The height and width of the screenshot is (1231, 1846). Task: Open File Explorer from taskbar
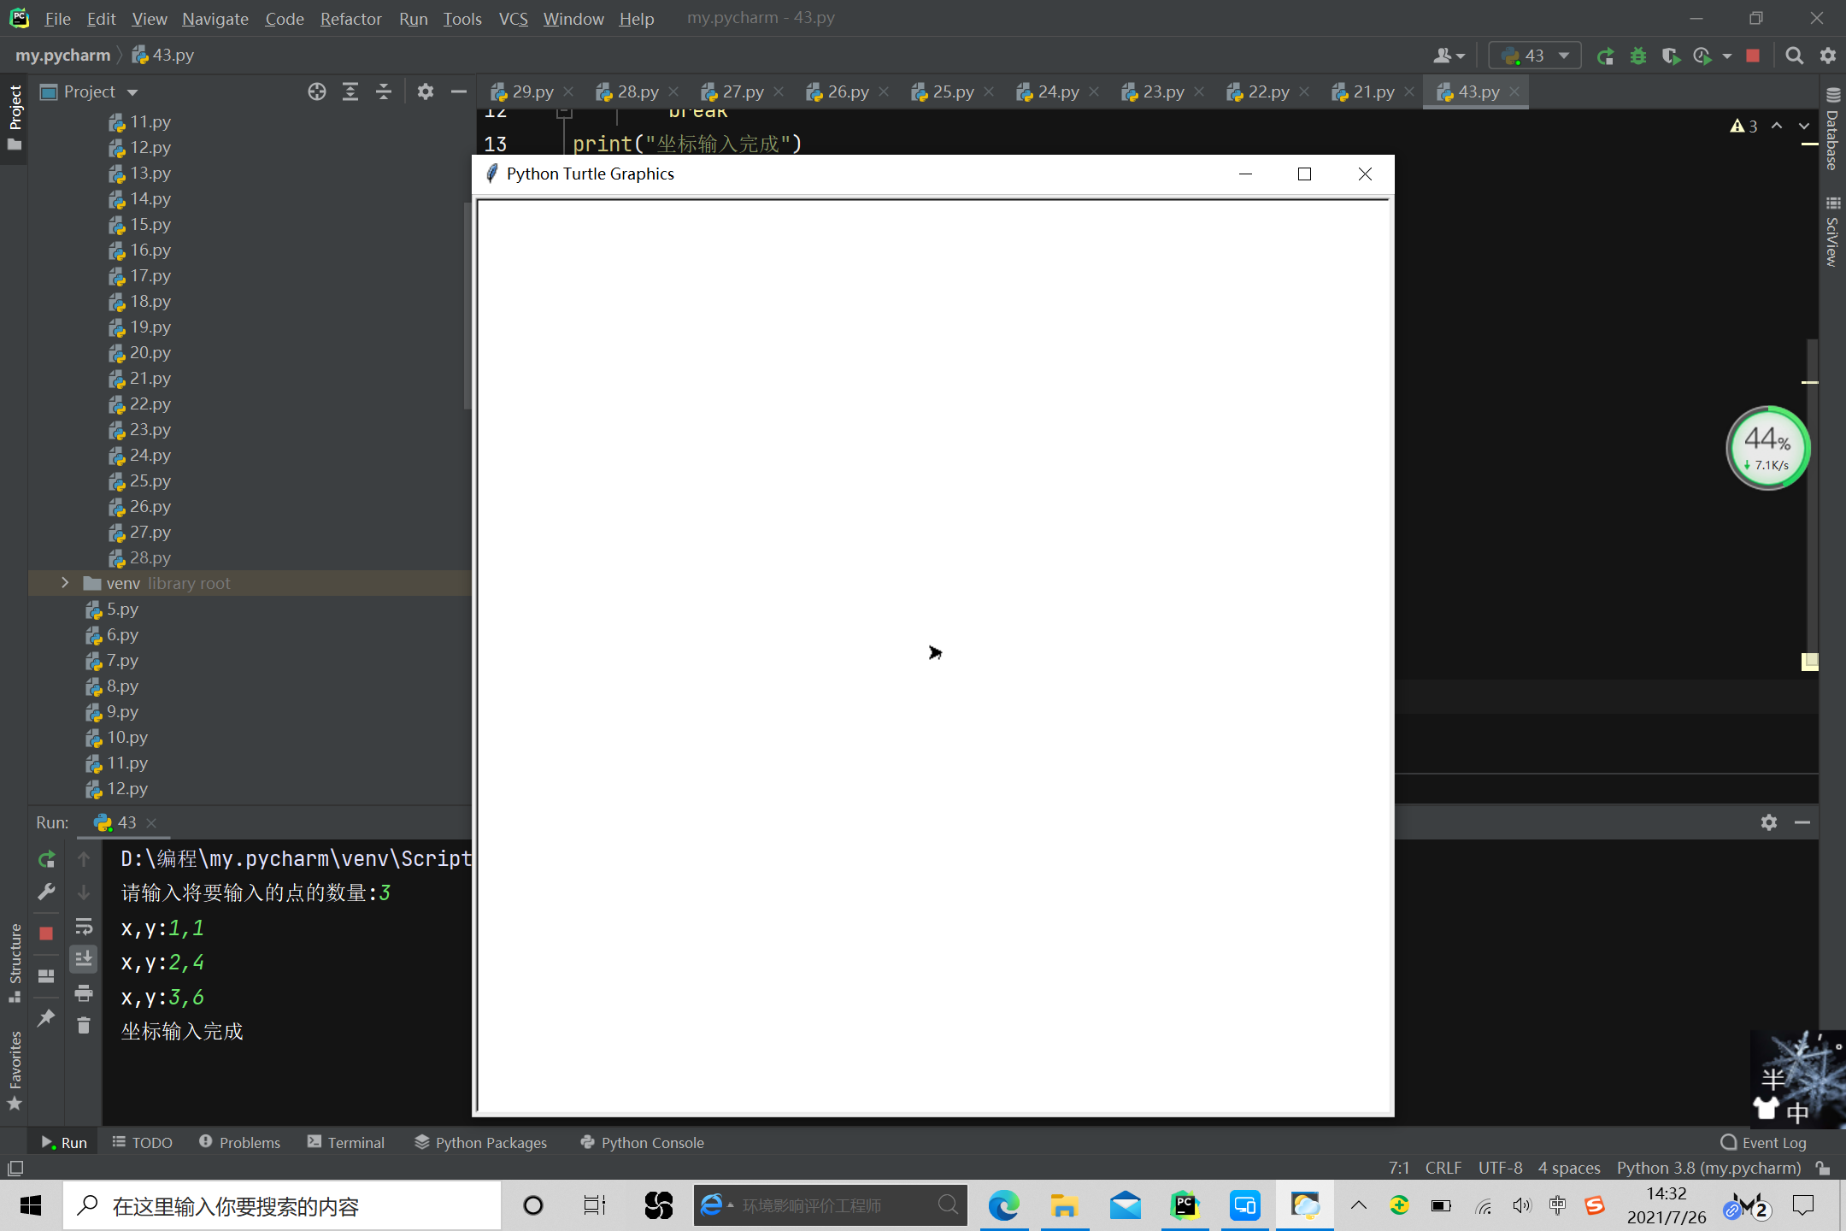1064,1206
